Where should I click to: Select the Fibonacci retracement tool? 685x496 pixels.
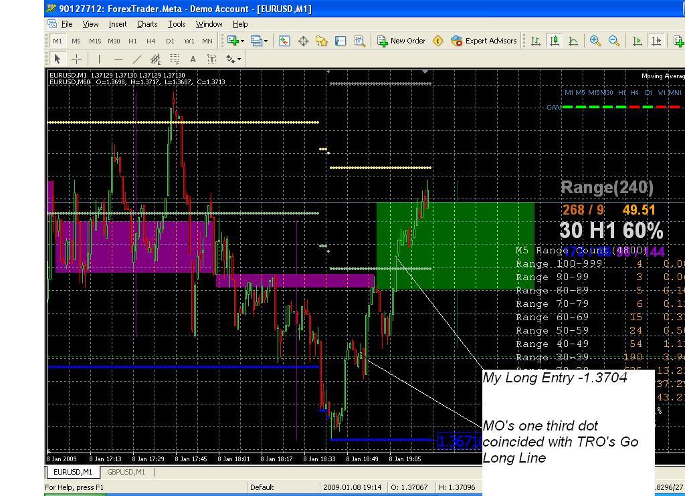(174, 59)
